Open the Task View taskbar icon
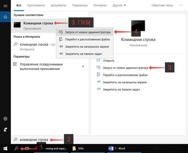The width and height of the screenshot is (188, 153). click(27, 148)
